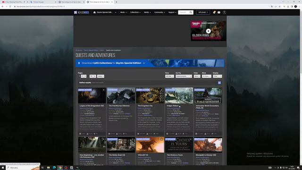Open the Show items dropdown
The width and height of the screenshot is (302, 170).
point(207,76)
